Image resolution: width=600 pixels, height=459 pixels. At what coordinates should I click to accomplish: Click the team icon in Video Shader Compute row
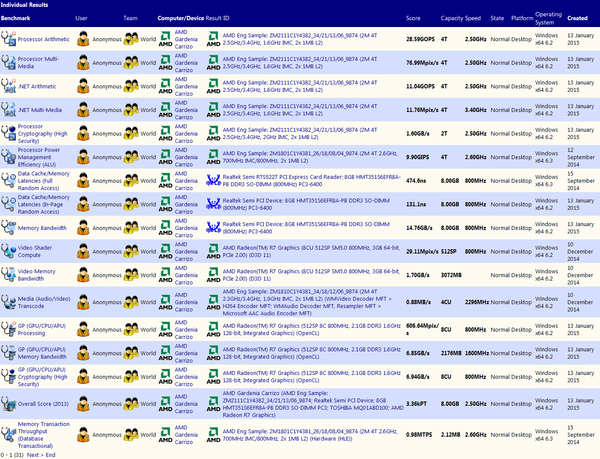[131, 251]
